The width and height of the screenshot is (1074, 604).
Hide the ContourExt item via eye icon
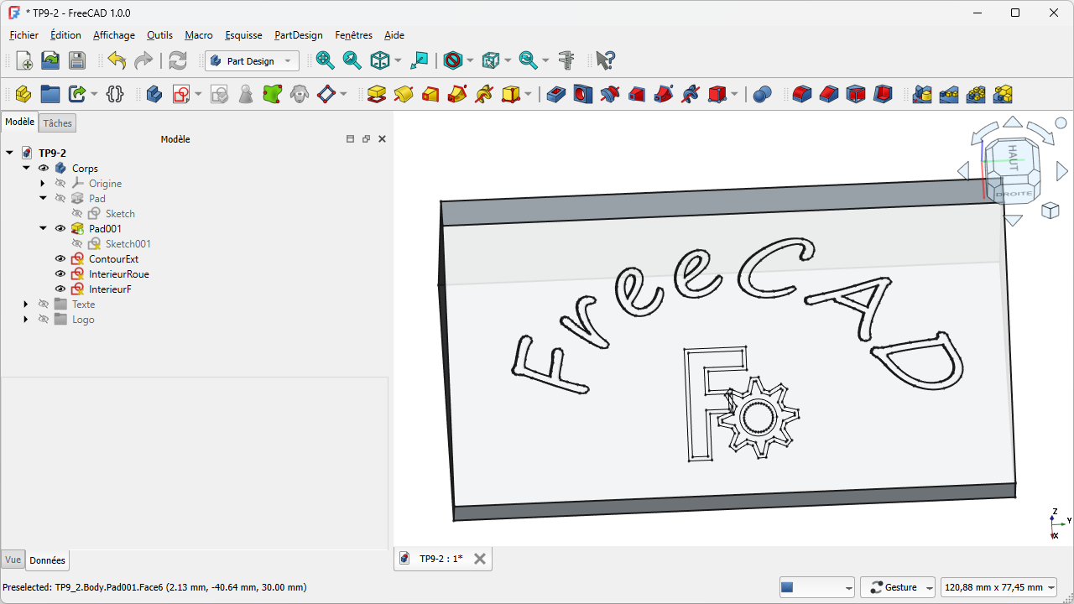coord(60,259)
